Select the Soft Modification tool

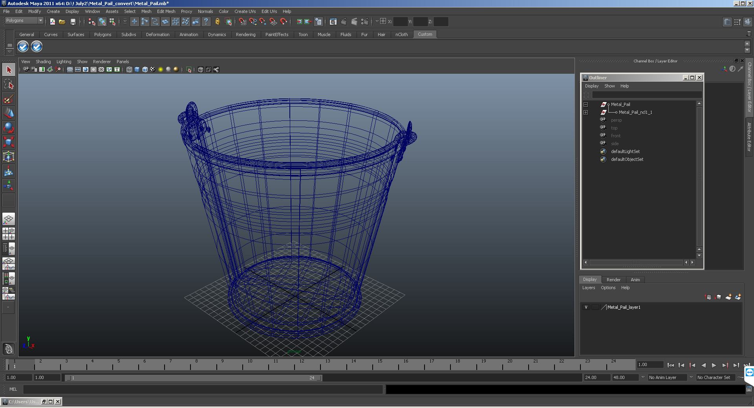[9, 171]
